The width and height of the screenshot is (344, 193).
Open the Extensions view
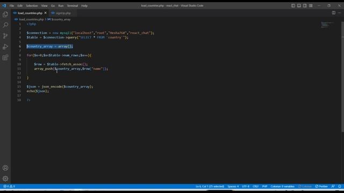pyautogui.click(x=5, y=57)
